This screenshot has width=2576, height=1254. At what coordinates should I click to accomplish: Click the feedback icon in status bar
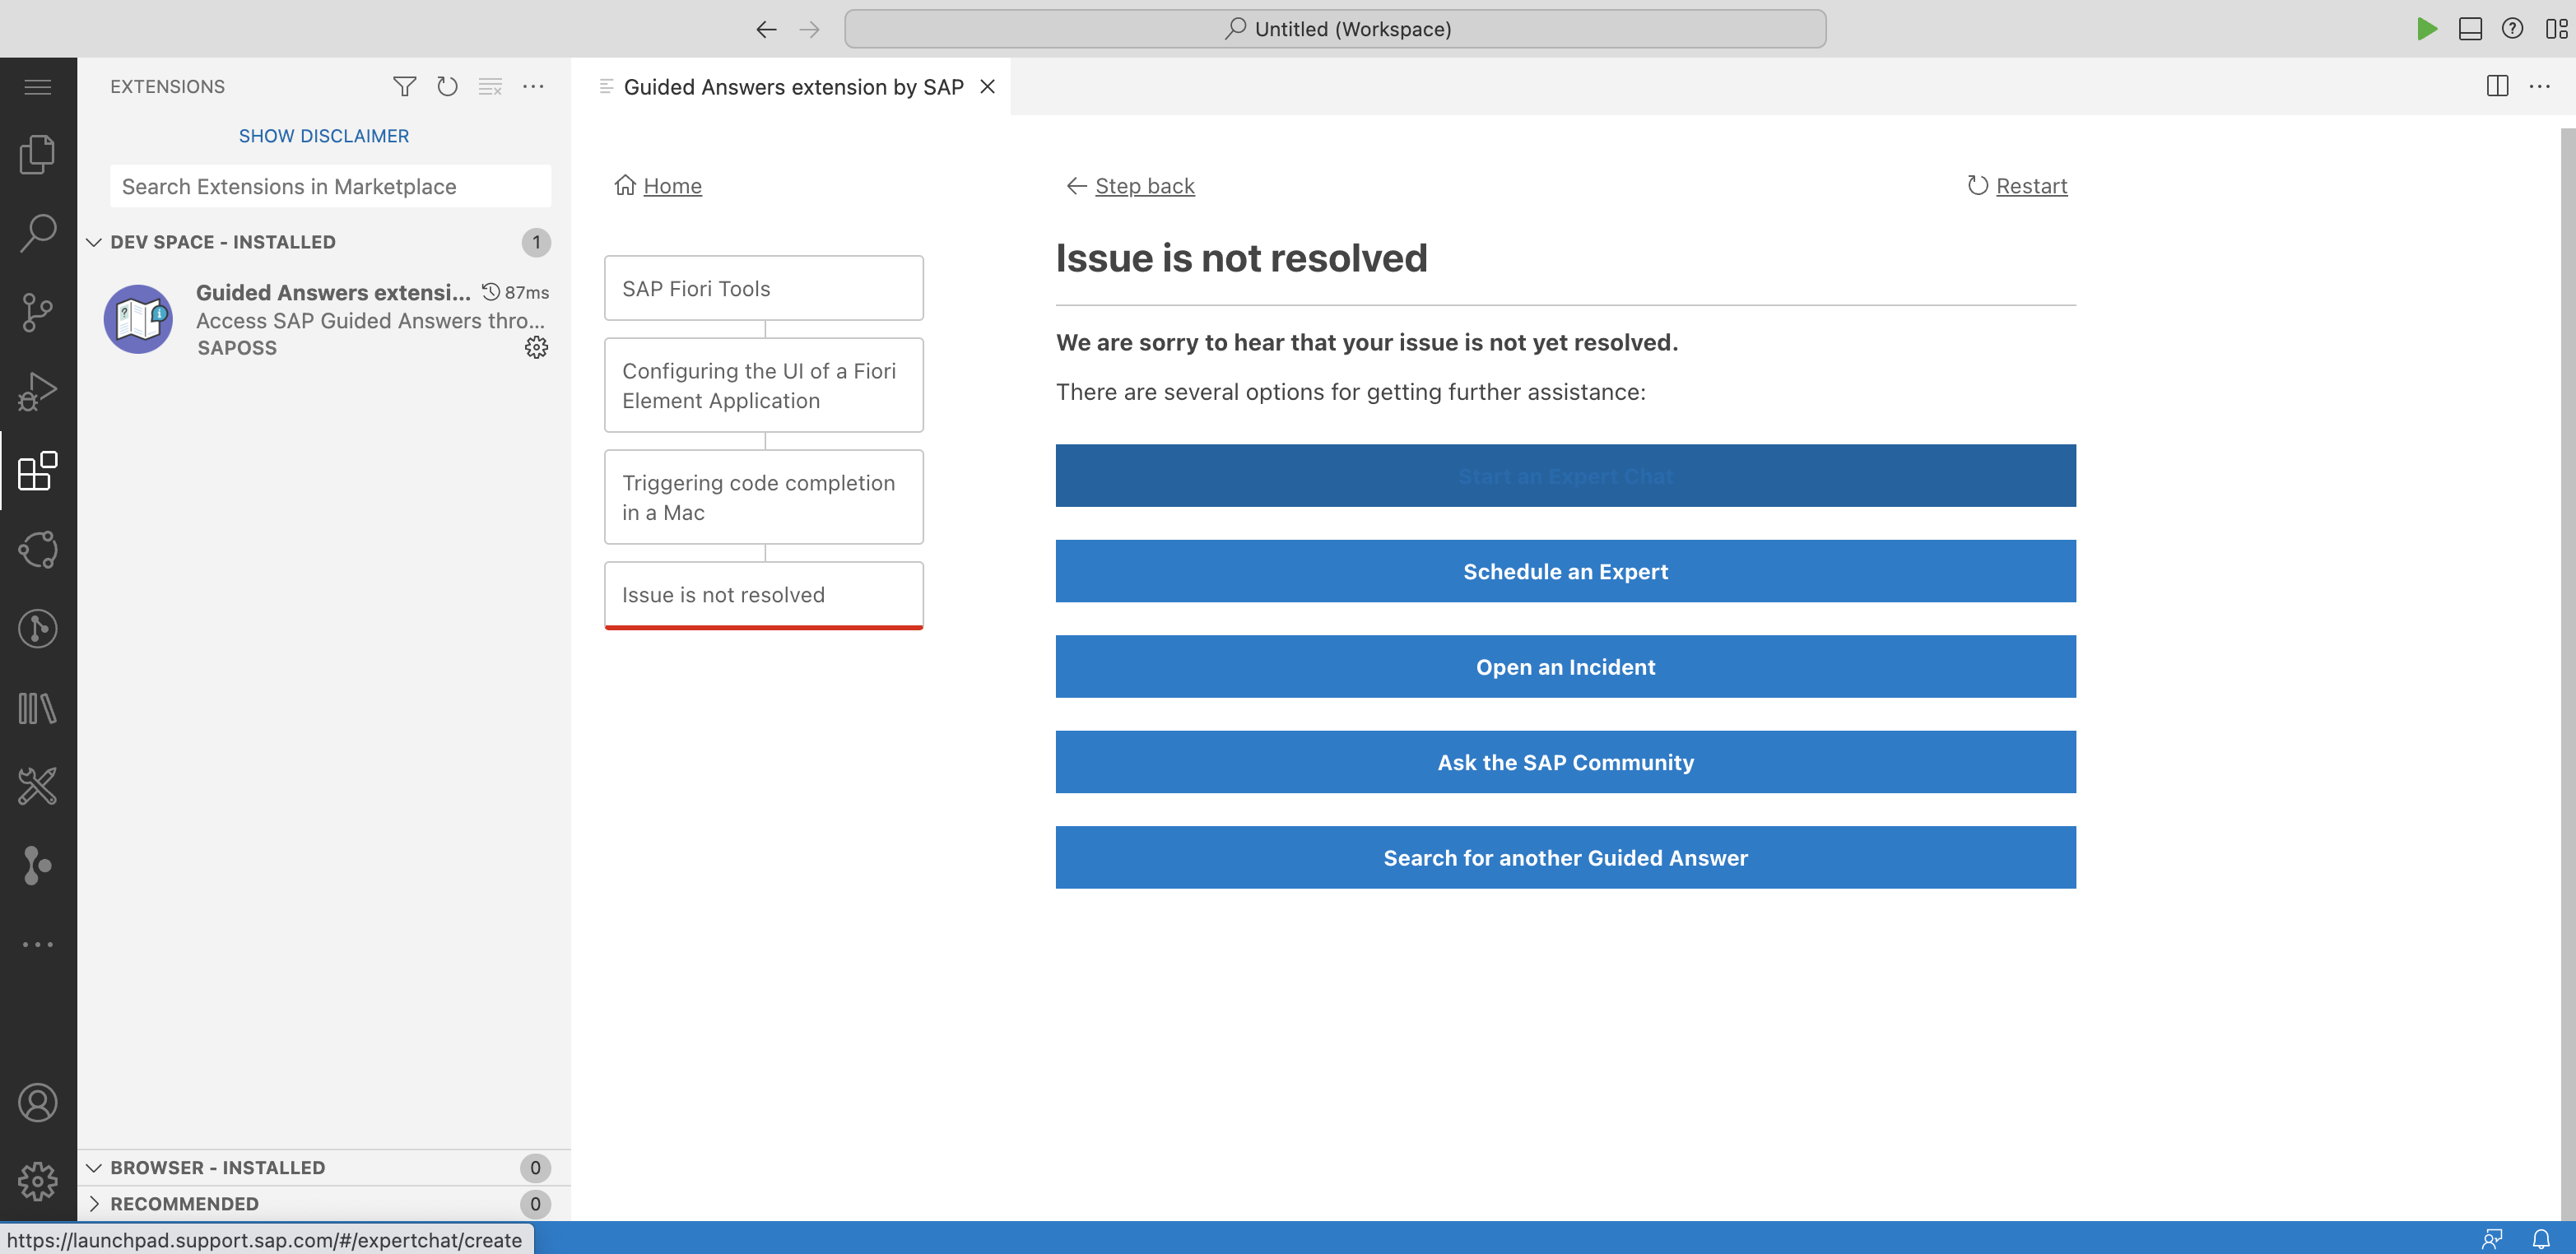[x=2492, y=1239]
